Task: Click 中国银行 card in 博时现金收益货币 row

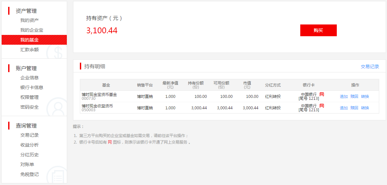Action: (x=309, y=108)
